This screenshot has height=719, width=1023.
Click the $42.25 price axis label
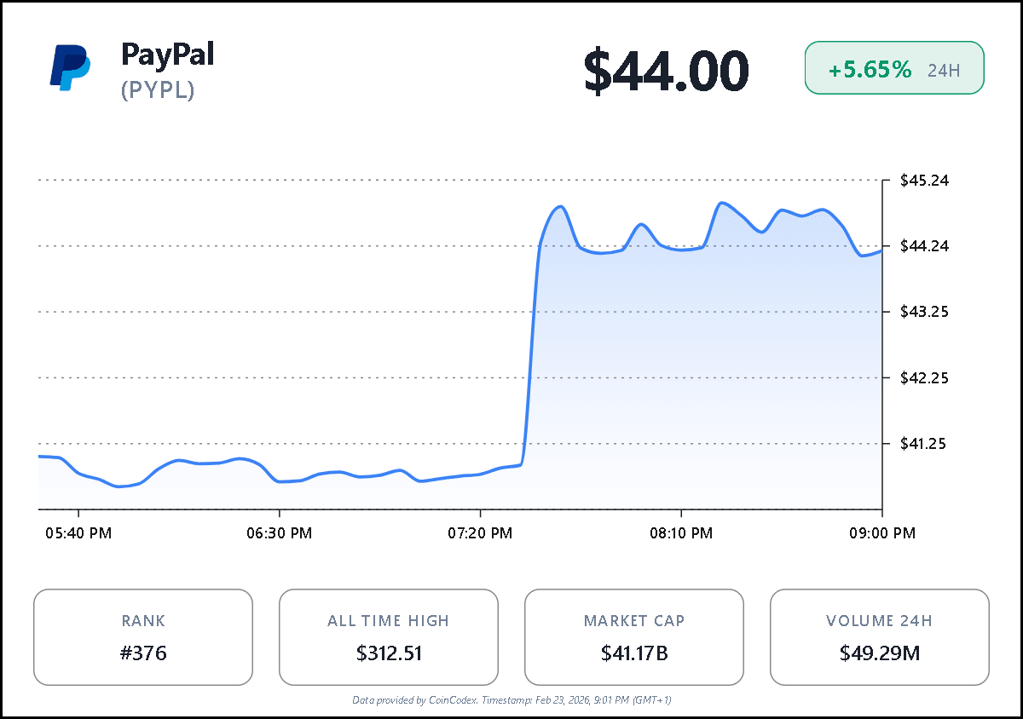pos(925,377)
